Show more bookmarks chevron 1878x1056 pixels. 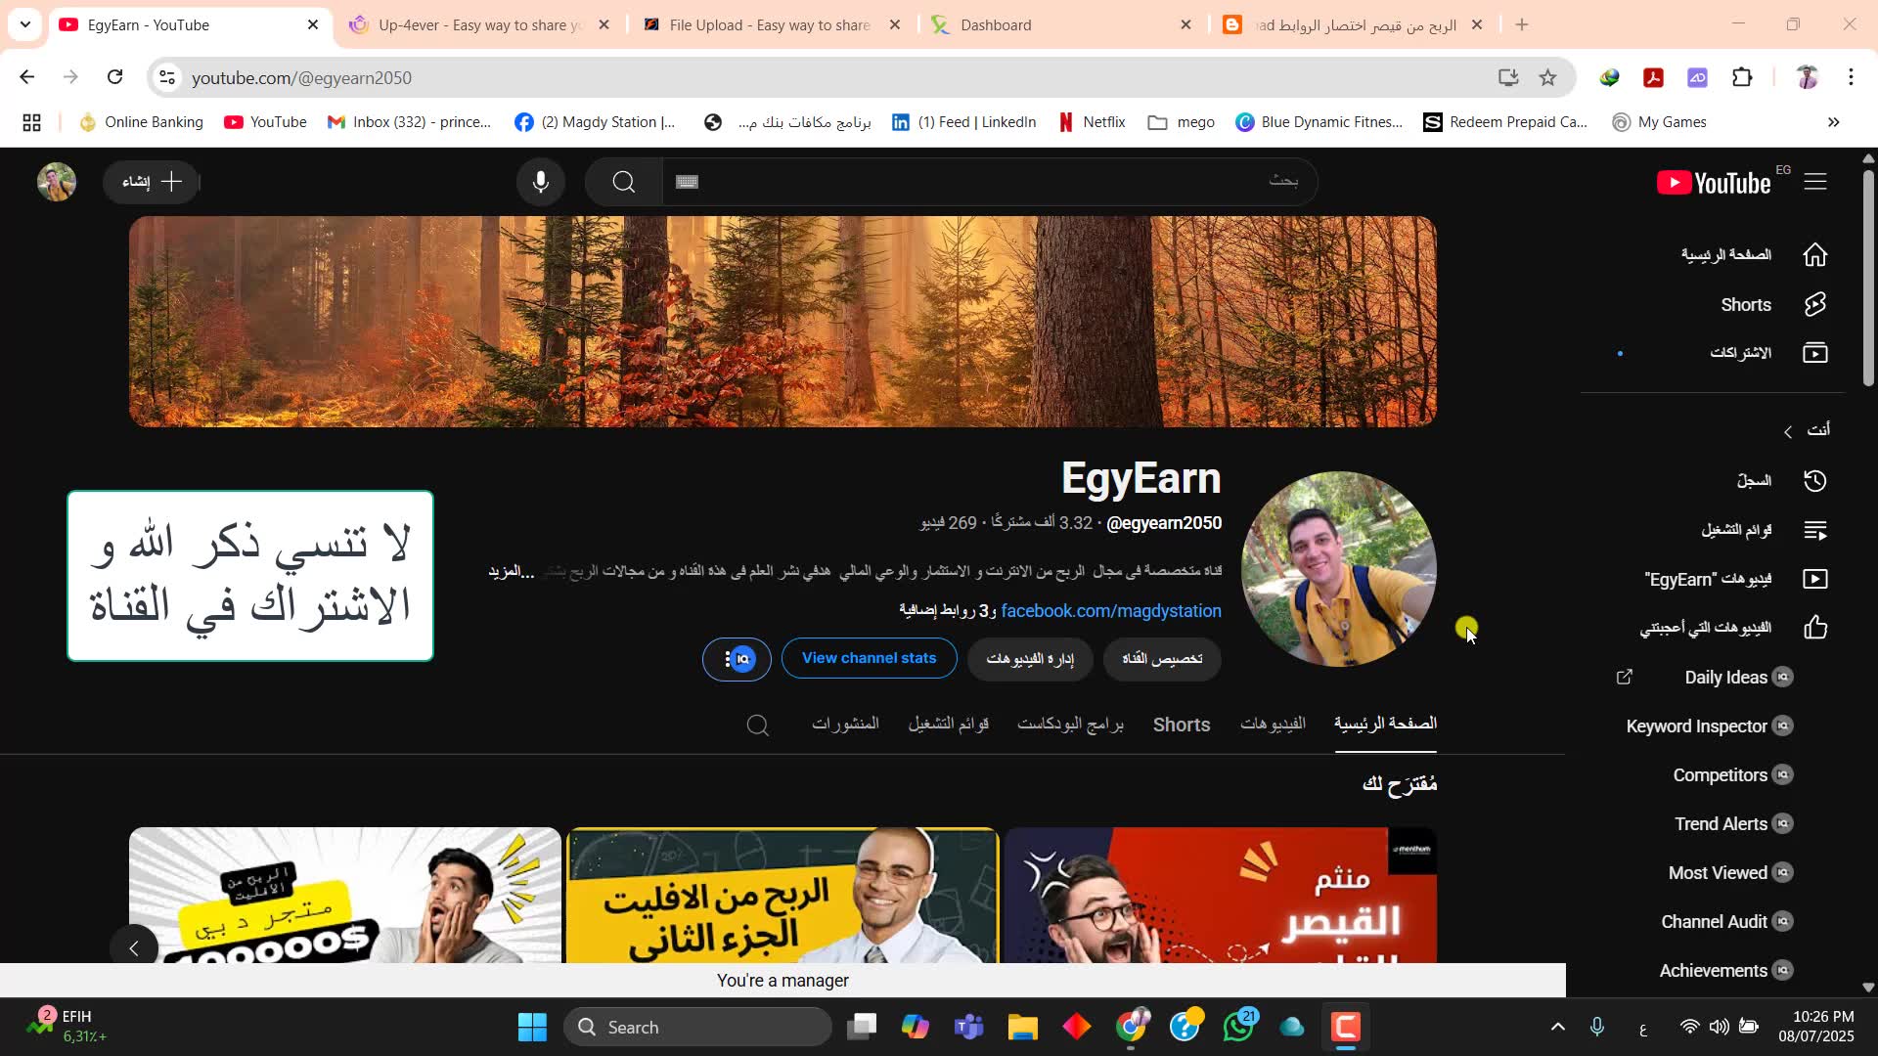coord(1834,122)
